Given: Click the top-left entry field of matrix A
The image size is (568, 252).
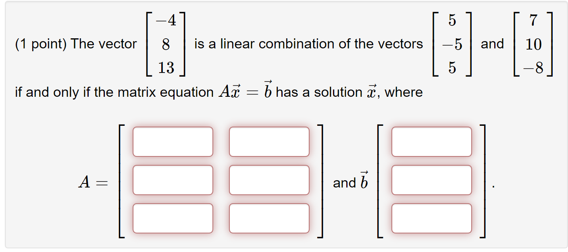Looking at the screenshot, I should point(173,141).
